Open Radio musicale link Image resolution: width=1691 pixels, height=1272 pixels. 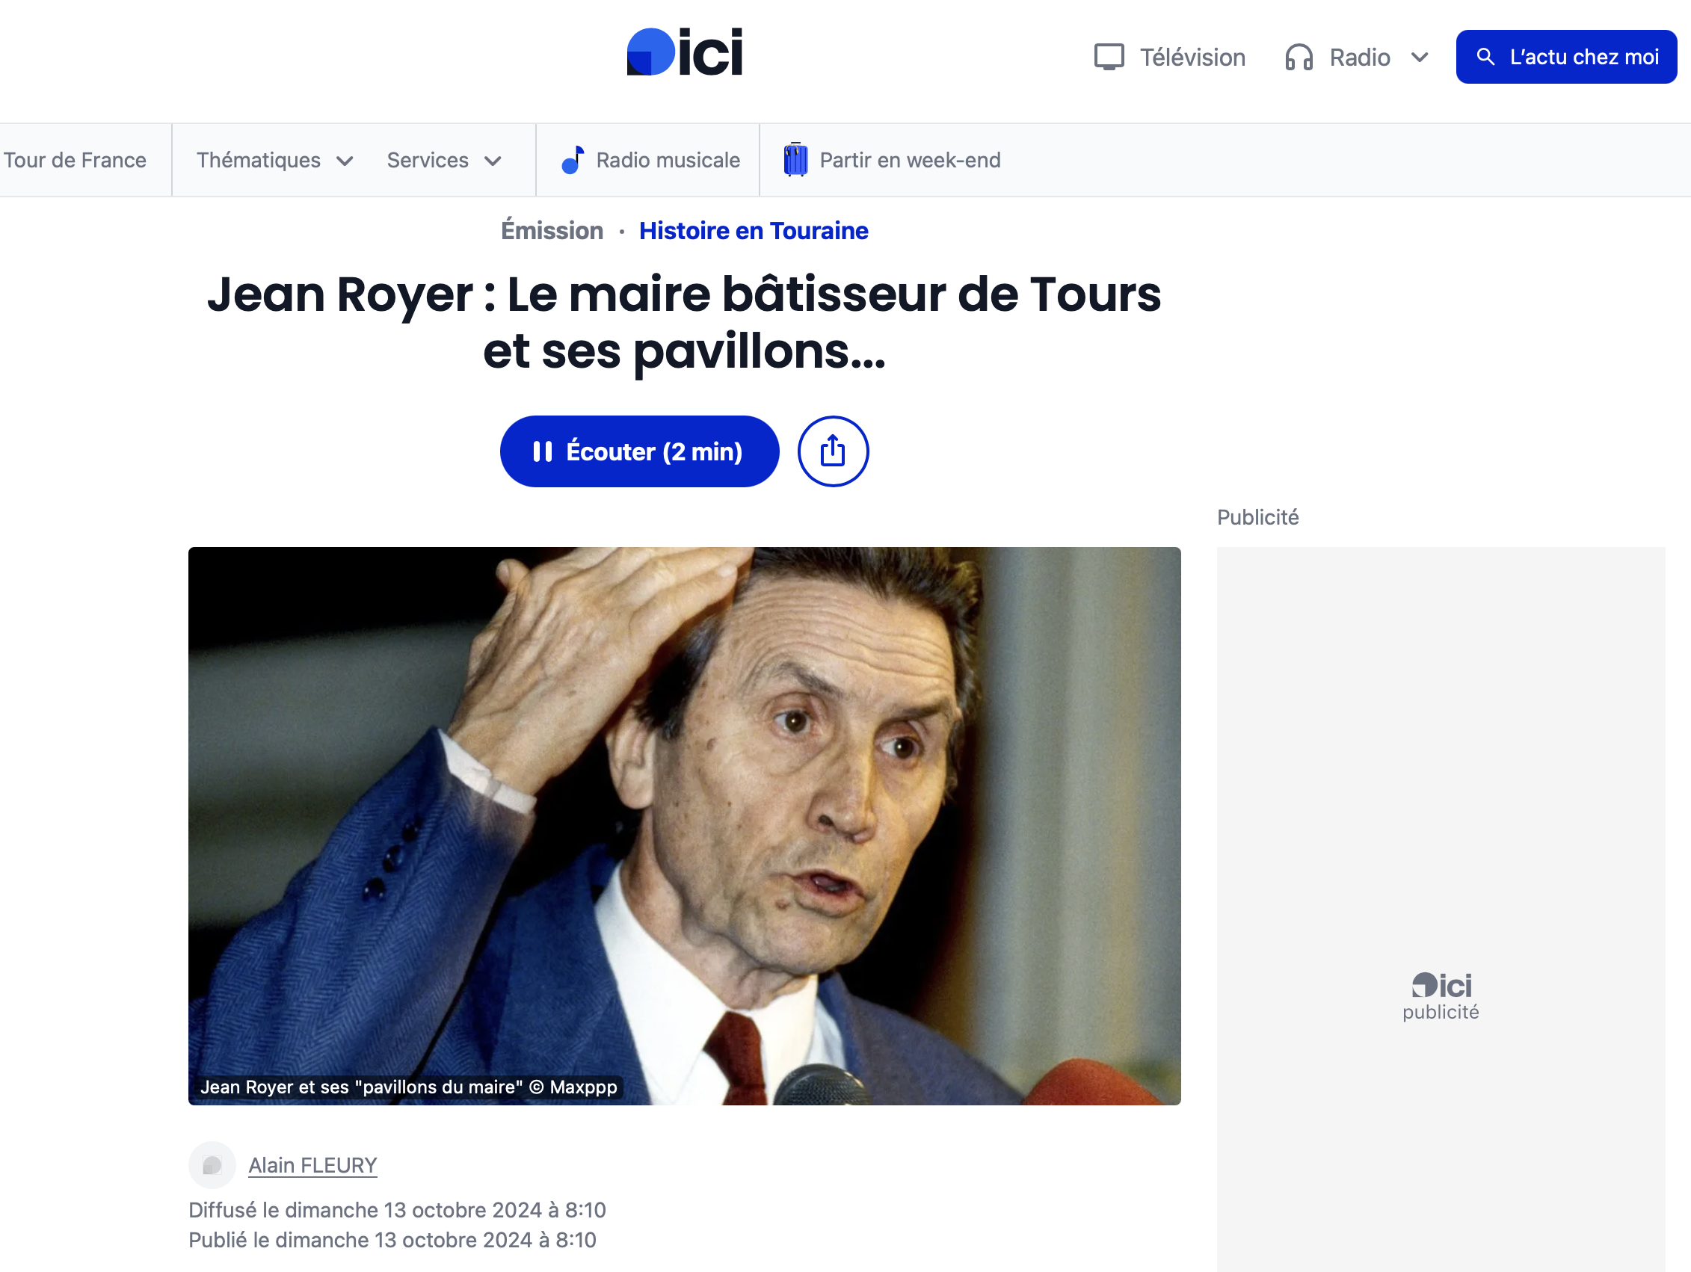(668, 160)
